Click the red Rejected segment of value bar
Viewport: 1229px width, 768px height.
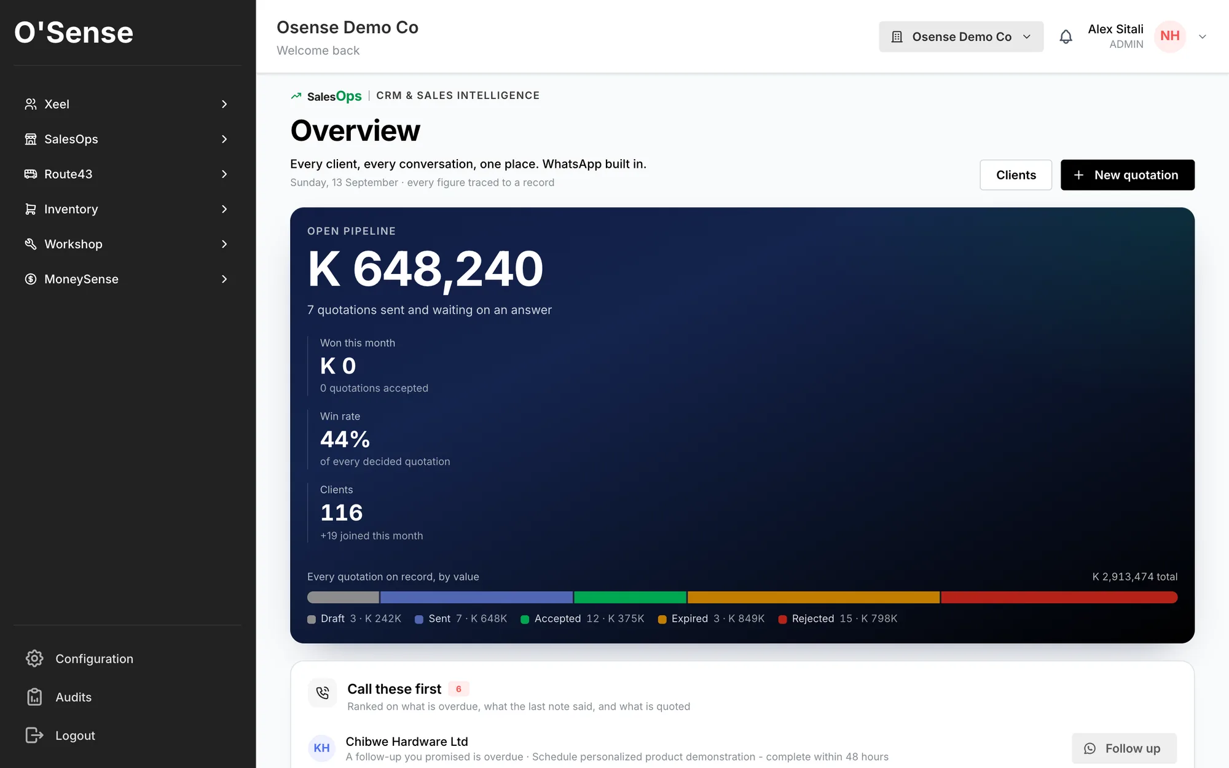1059,597
